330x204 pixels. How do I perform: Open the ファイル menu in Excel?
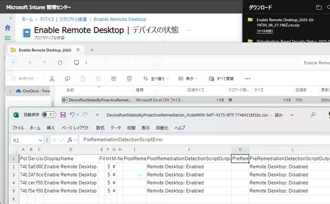[18, 128]
